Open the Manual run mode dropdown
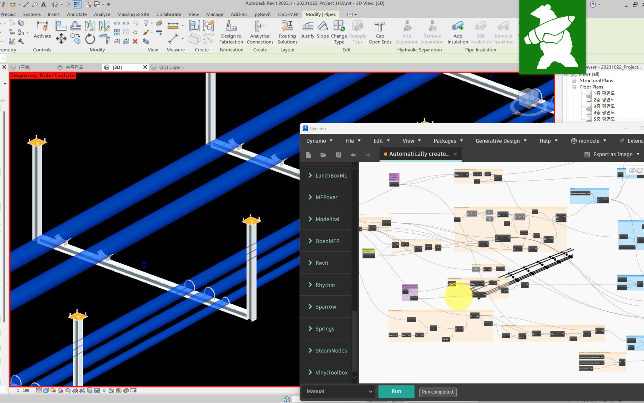Viewport: 644px width, 403px height. pyautogui.click(x=339, y=391)
